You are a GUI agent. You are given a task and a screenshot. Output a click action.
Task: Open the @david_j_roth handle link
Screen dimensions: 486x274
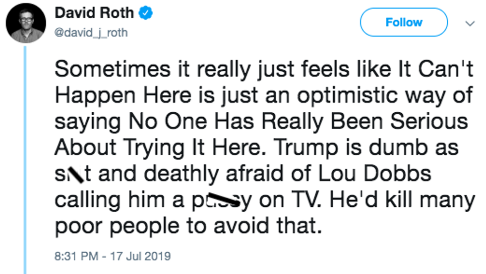tap(92, 33)
